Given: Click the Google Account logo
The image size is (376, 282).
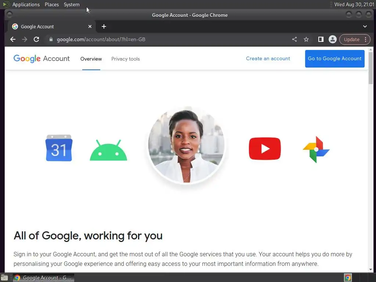Looking at the screenshot, I should click(41, 59).
